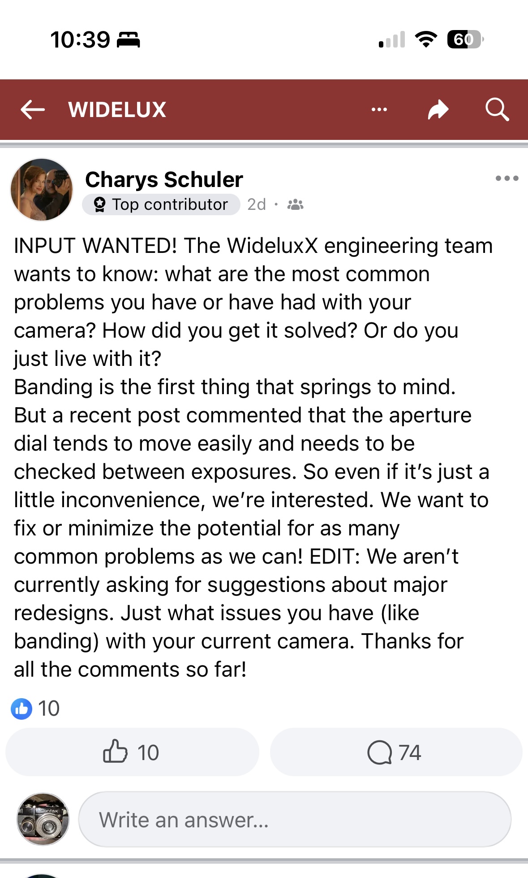
Task: Tap the Top contributor badge
Action: pyautogui.click(x=161, y=205)
